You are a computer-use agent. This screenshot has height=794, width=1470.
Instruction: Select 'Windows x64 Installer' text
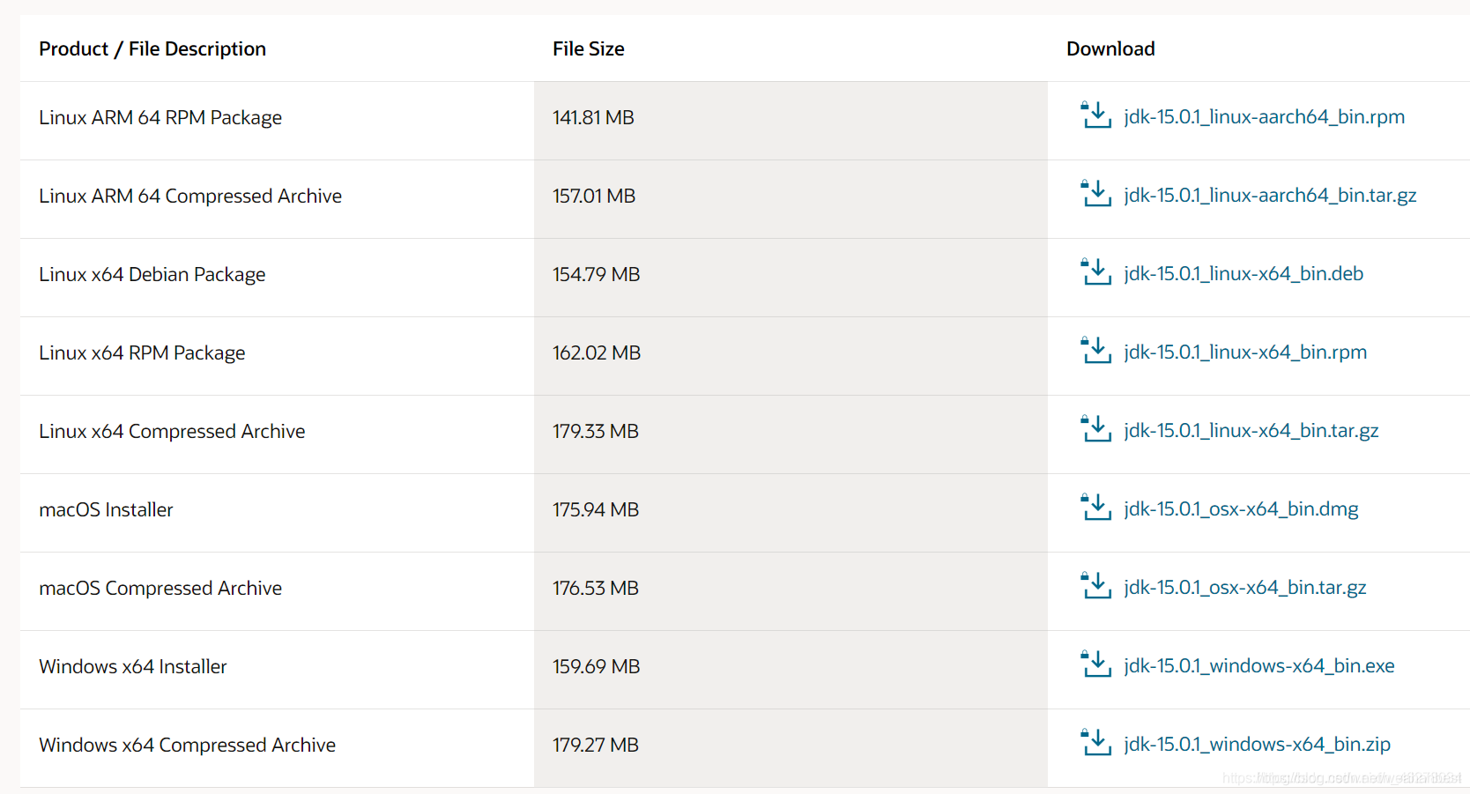tap(133, 667)
